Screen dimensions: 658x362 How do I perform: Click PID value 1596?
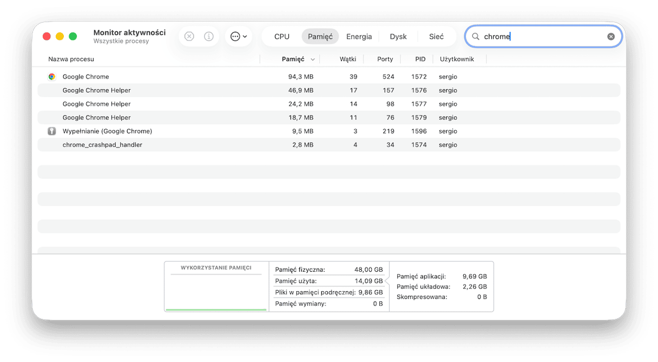pyautogui.click(x=419, y=131)
